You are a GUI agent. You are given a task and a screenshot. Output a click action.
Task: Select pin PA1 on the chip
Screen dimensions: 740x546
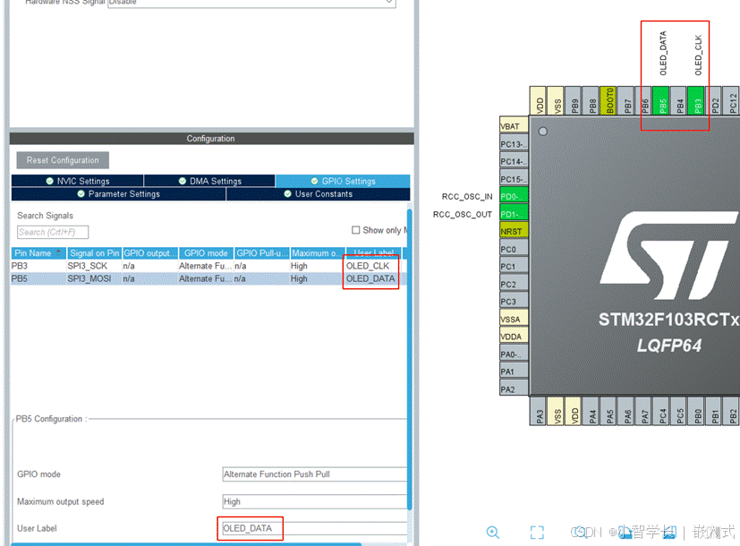pos(514,371)
